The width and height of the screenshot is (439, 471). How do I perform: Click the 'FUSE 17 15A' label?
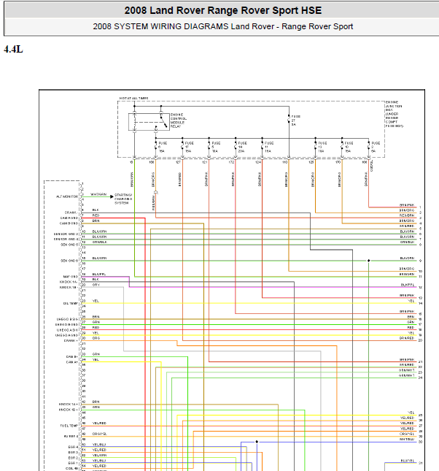pos(190,148)
